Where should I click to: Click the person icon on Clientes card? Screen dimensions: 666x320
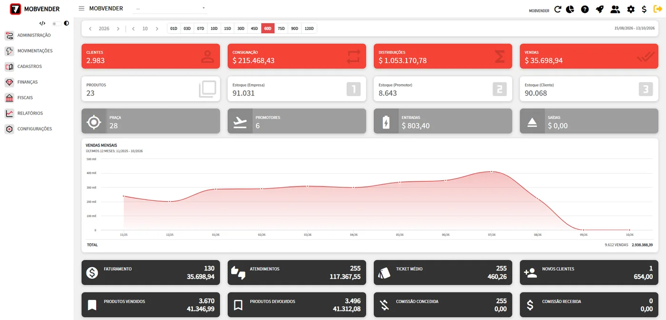click(x=207, y=57)
